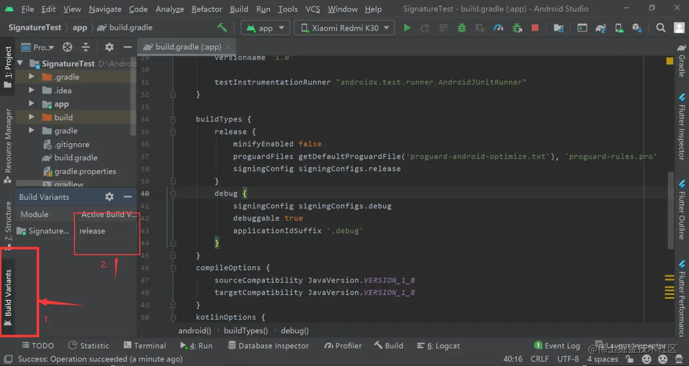Open the TODO tool window

(38, 345)
